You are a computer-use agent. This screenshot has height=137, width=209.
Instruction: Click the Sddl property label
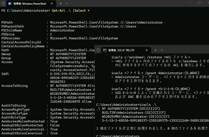(5, 74)
